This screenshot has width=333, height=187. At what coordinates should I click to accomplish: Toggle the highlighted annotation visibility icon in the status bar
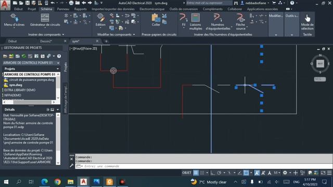click(x=257, y=173)
